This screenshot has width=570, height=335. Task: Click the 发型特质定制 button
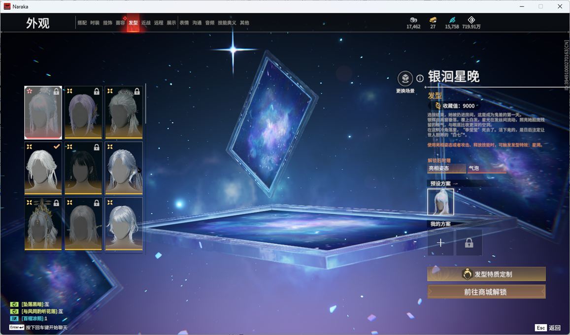[x=486, y=274]
